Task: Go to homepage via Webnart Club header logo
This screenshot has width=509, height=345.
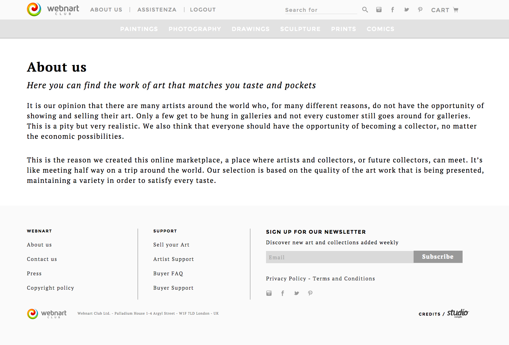Action: 53,10
